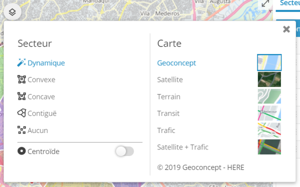Viewport: 300px width, 187px height.
Task: Switch to the Trafic map label
Action: (x=166, y=130)
